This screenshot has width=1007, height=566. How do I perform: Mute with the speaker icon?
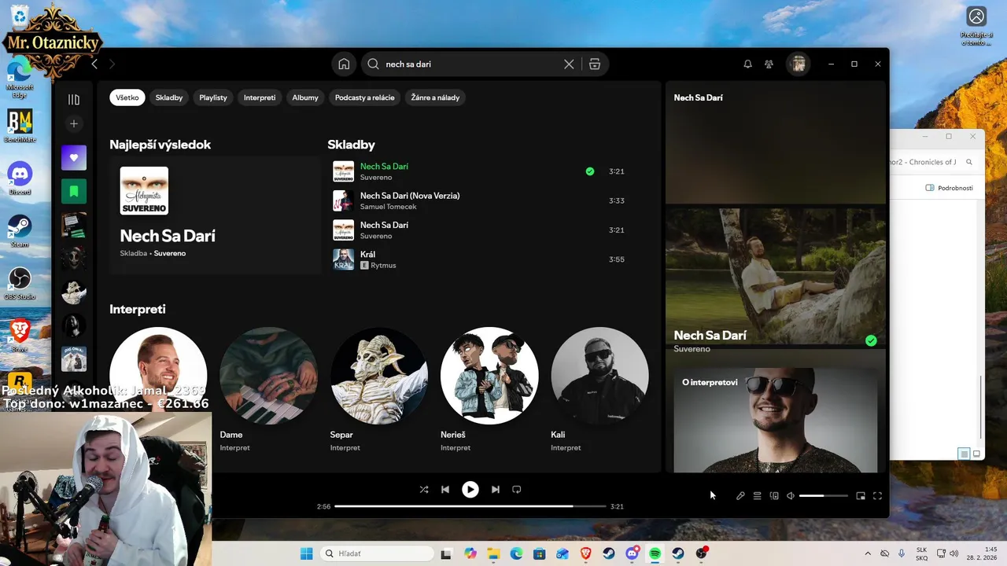[791, 496]
